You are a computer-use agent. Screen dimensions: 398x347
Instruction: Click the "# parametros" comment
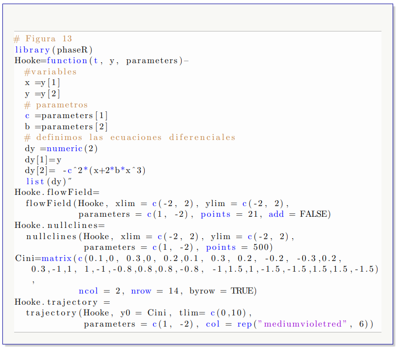[56, 105]
